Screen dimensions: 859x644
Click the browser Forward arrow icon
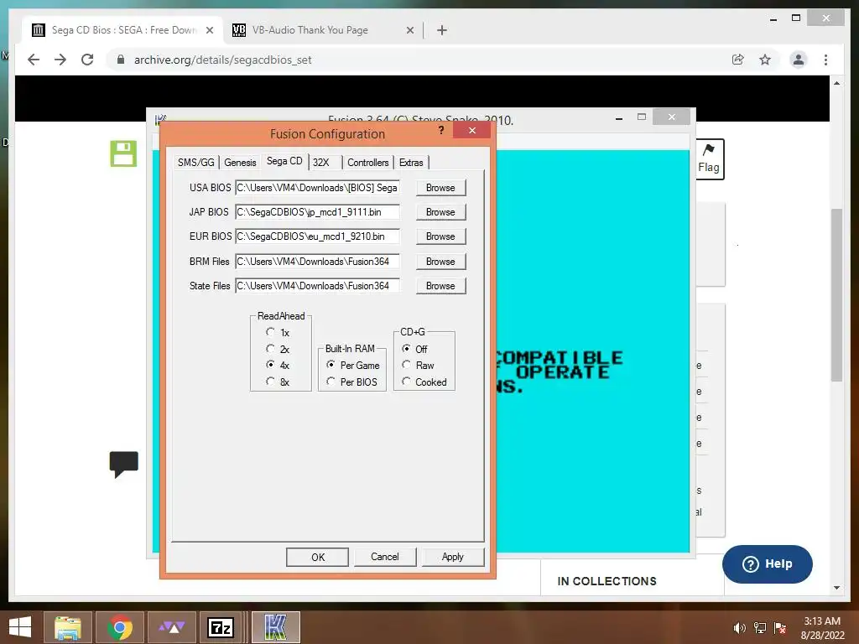tap(60, 60)
